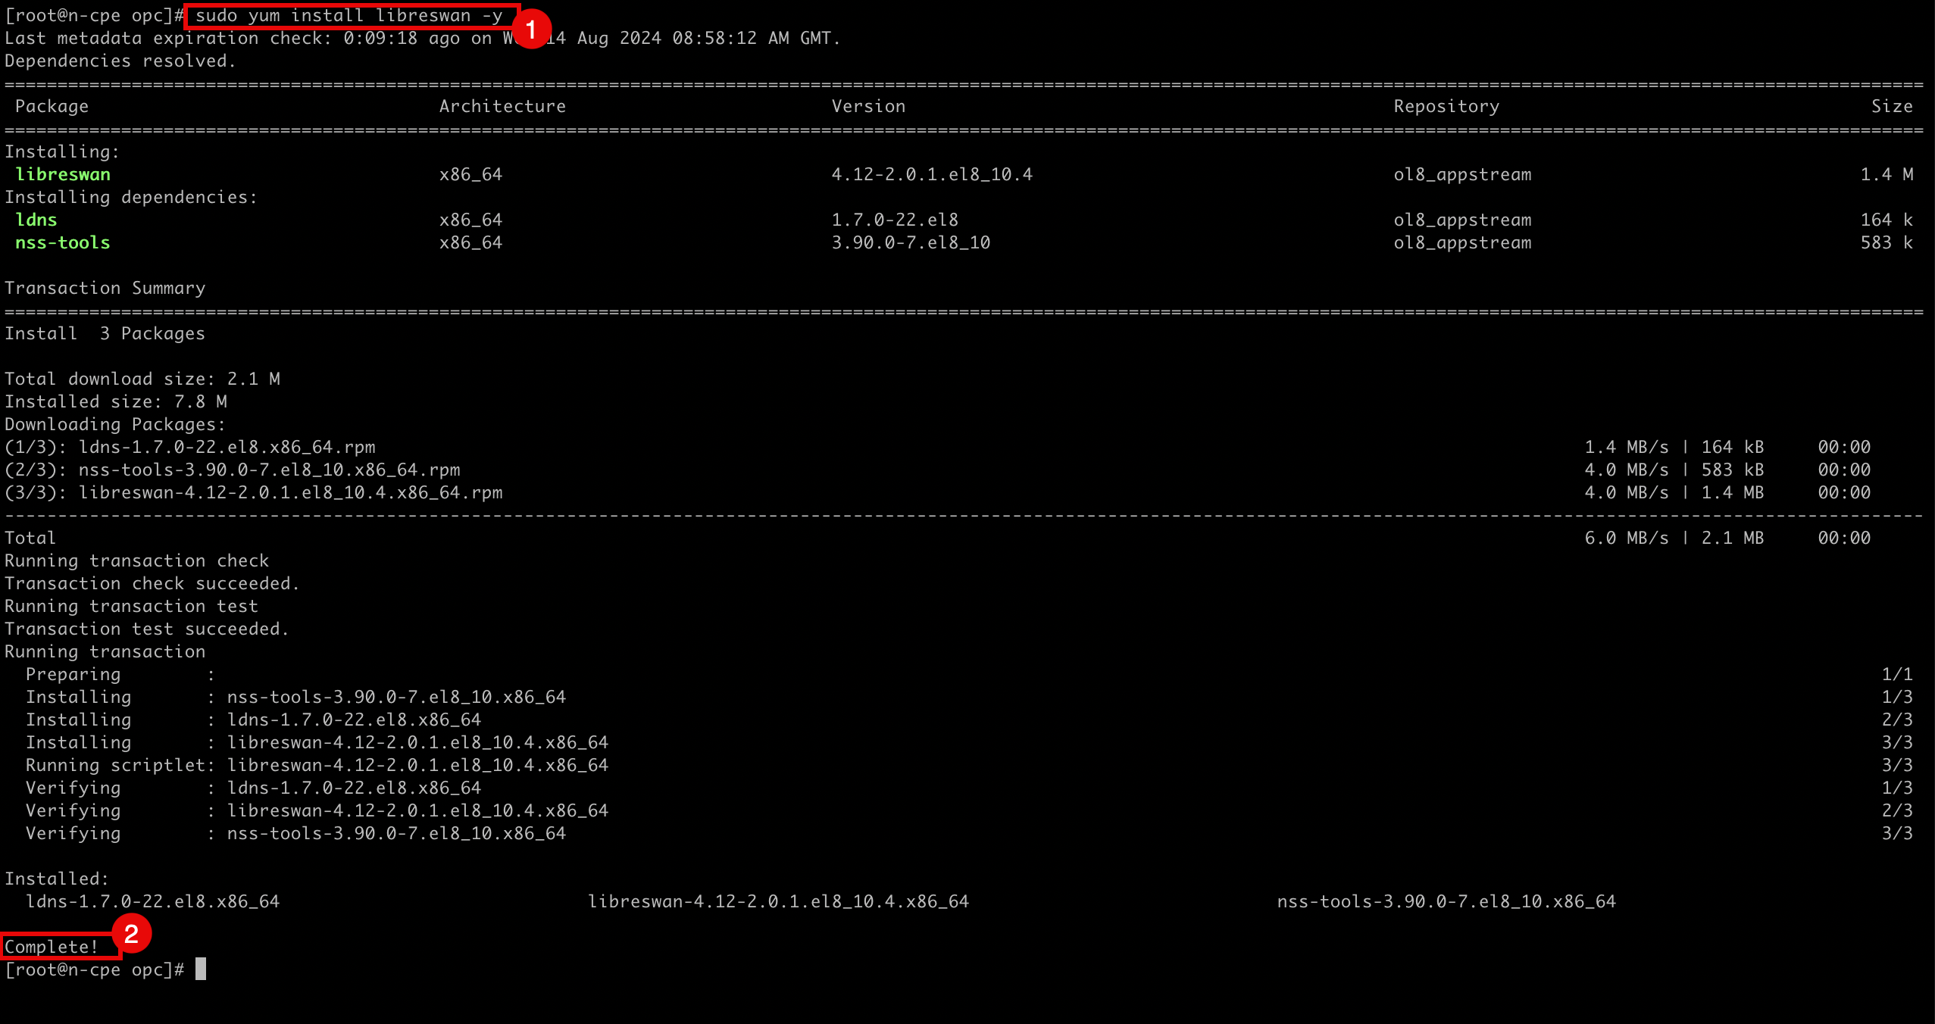1935x1024 pixels.
Task: Click the green ldns package name
Action: (x=36, y=220)
